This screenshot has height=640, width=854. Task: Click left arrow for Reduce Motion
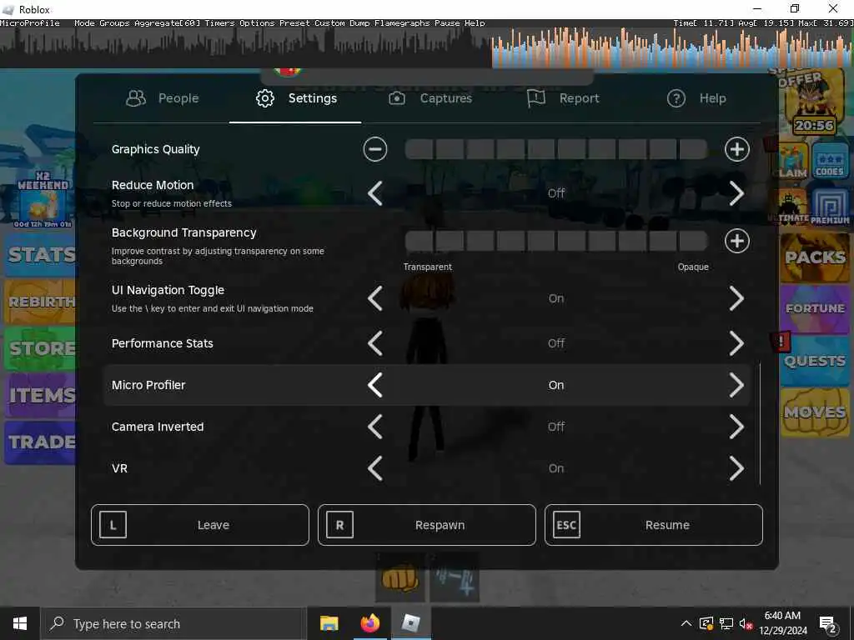tap(375, 193)
